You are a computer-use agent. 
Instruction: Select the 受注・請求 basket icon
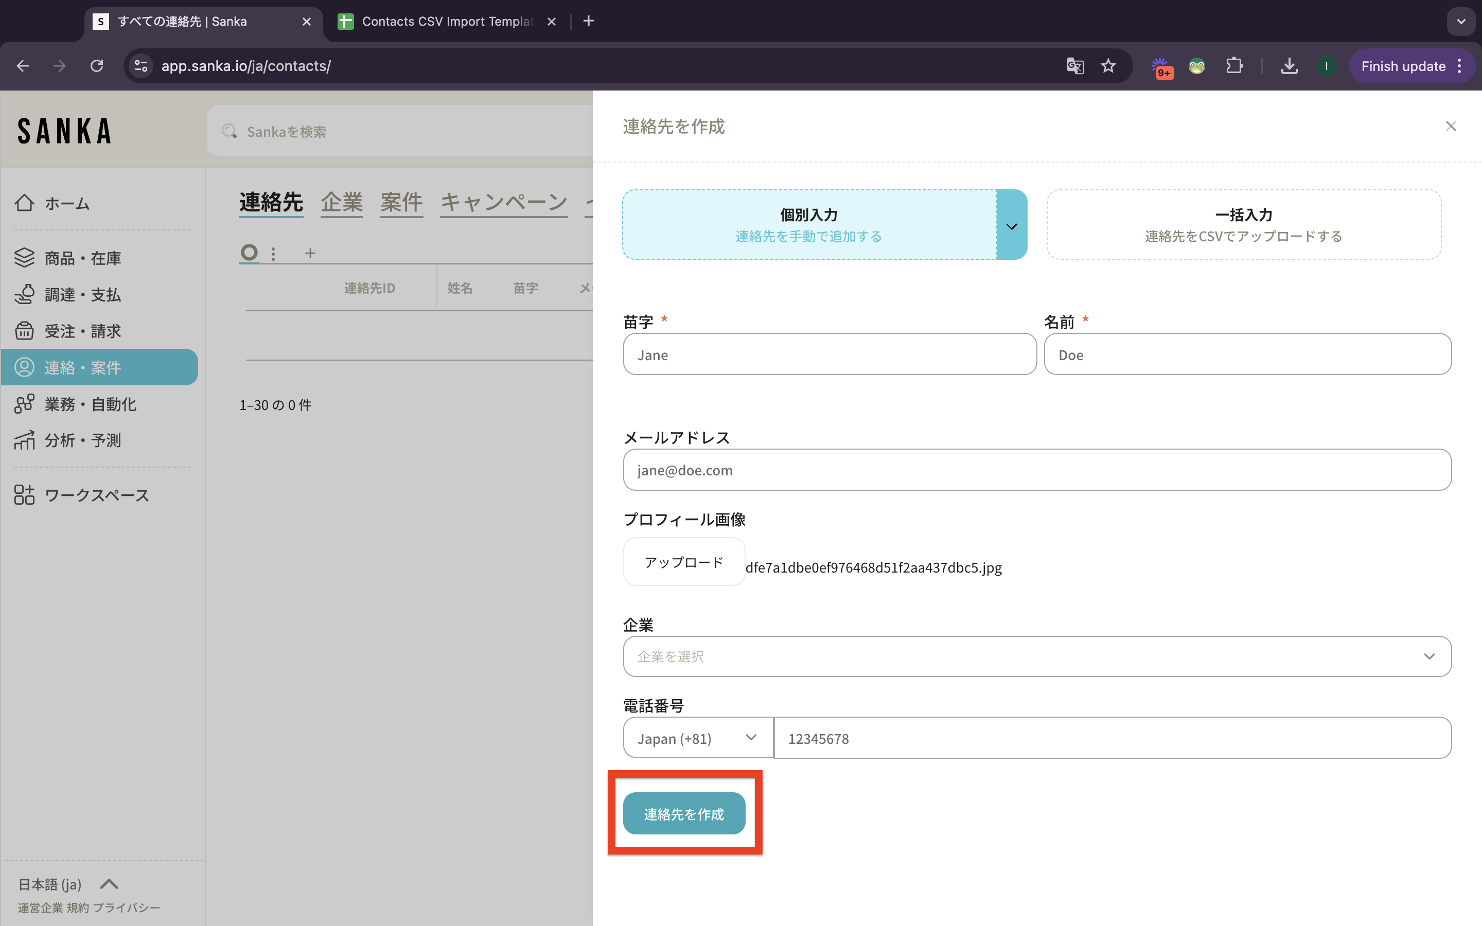(x=25, y=331)
